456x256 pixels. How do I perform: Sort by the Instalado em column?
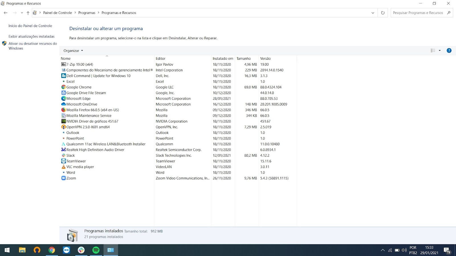click(x=223, y=59)
